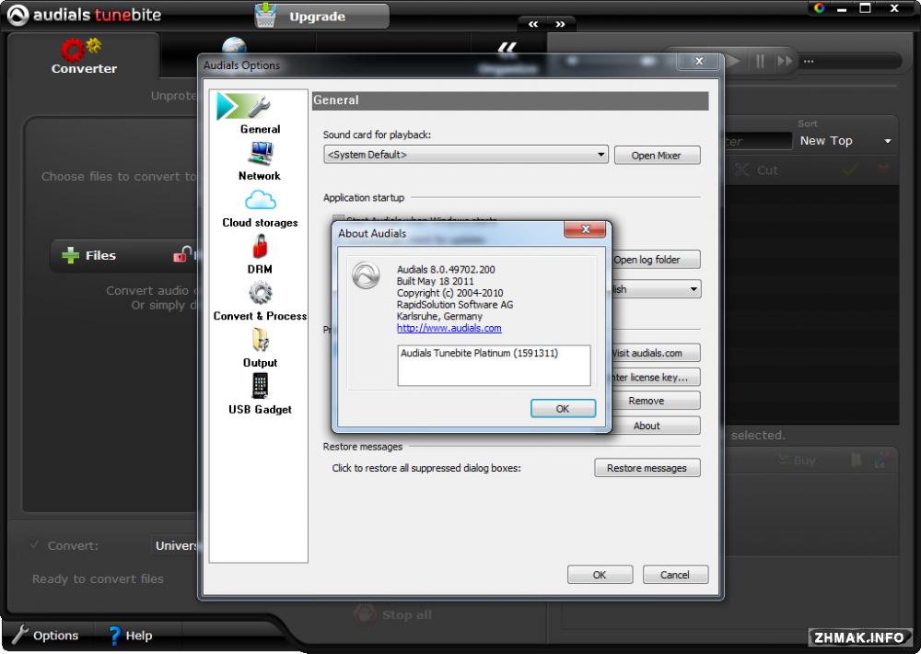Image resolution: width=921 pixels, height=654 pixels.
Task: Select General category in options sidebar
Action: pyautogui.click(x=260, y=113)
